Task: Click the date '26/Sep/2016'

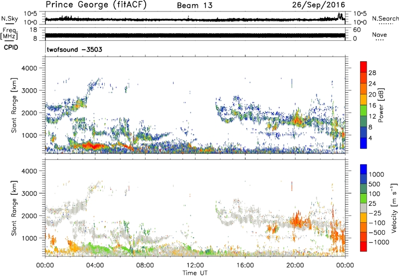Action: click(319, 4)
